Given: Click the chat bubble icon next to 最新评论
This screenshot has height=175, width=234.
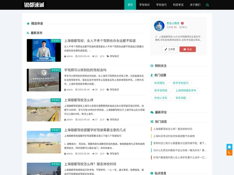Looking at the screenshot, I should tap(152, 112).
